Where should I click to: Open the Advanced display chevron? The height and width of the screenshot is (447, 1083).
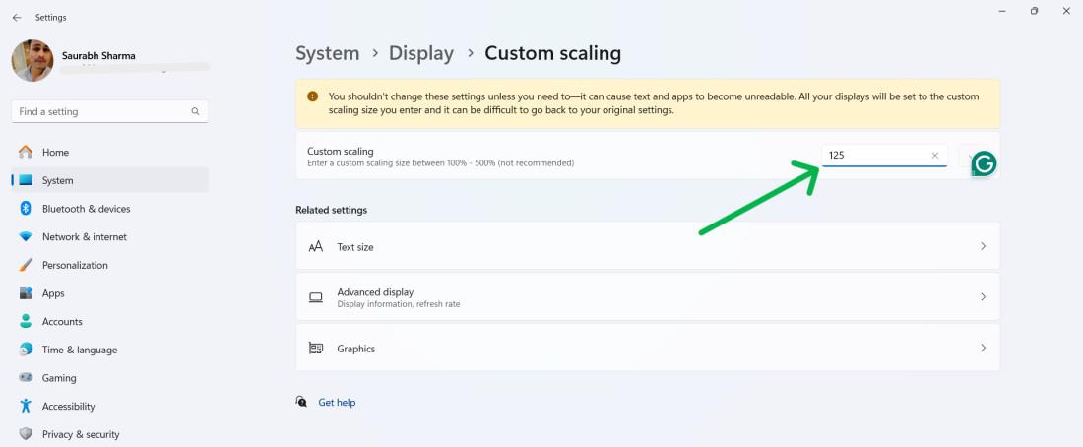tap(983, 297)
